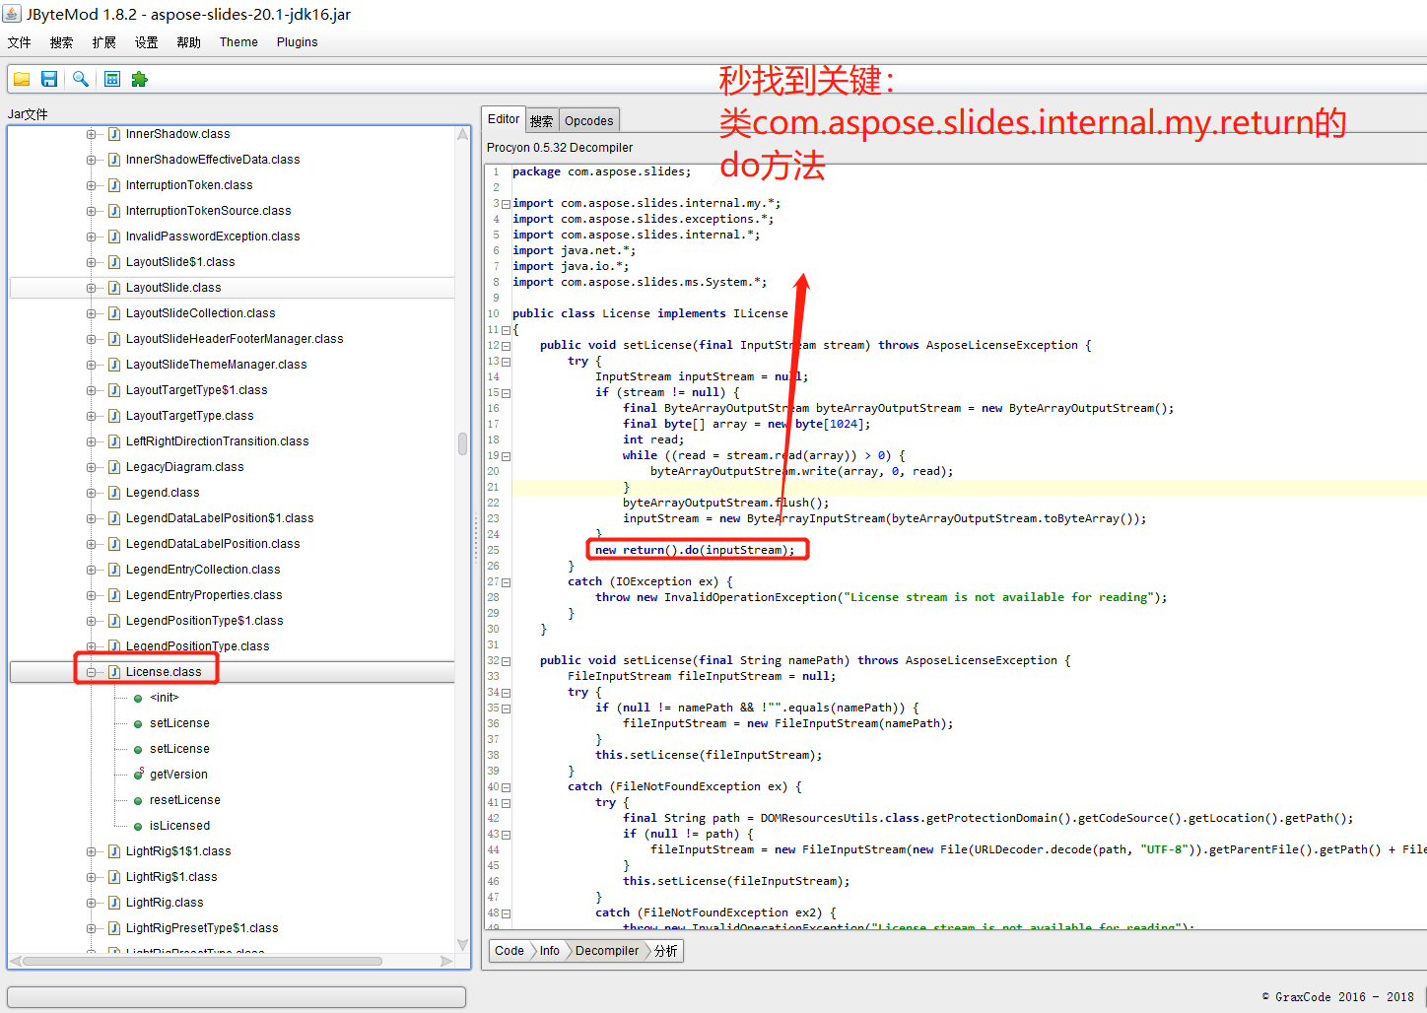Click the green puzzle piece plugin icon

[139, 79]
